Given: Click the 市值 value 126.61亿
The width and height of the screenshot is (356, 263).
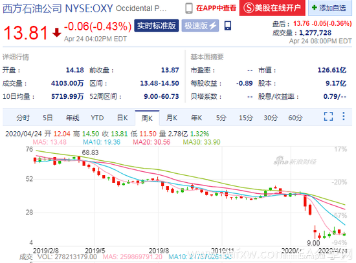Looking at the screenshot, I should [332, 70].
